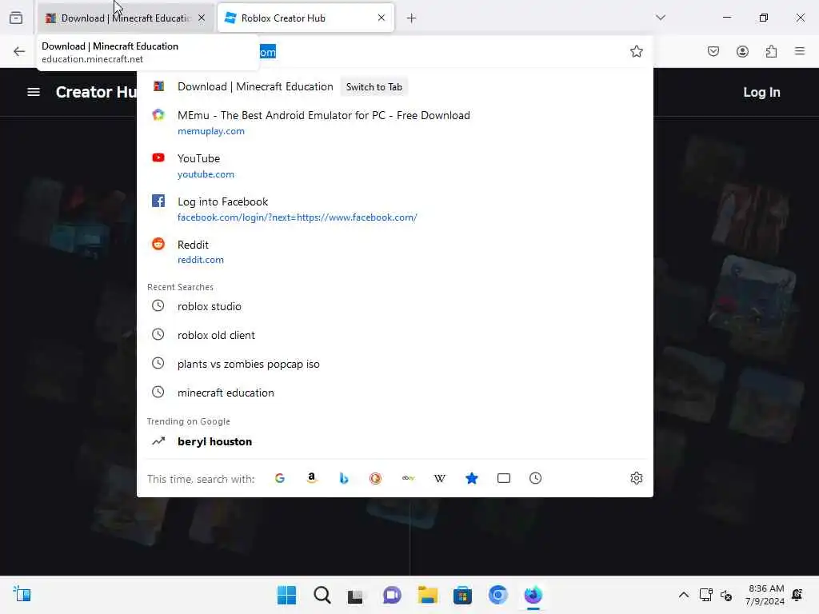Open Firefox View icon in tab bar
819x614 pixels.
click(16, 18)
